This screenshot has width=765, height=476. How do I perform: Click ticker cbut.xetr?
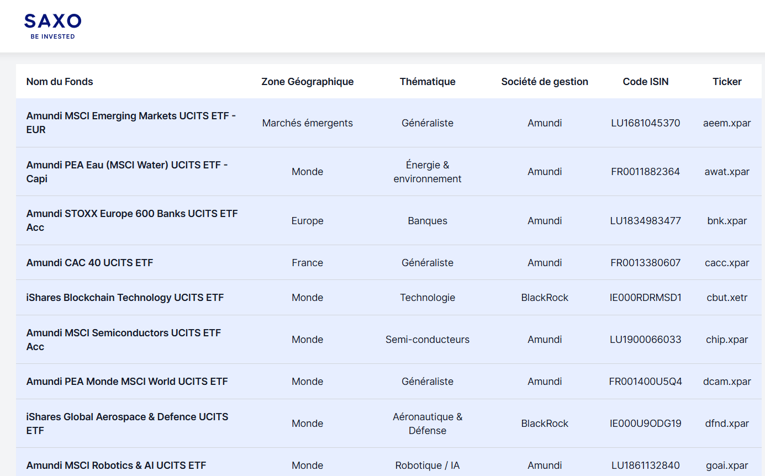(x=727, y=298)
